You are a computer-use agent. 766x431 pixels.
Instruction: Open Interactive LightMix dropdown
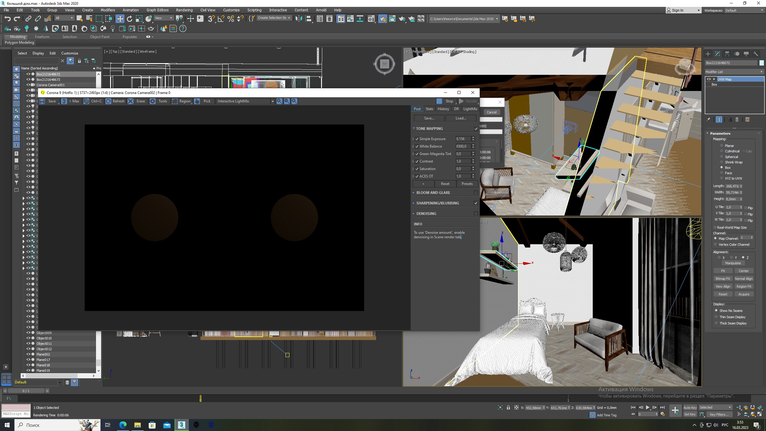click(x=245, y=101)
